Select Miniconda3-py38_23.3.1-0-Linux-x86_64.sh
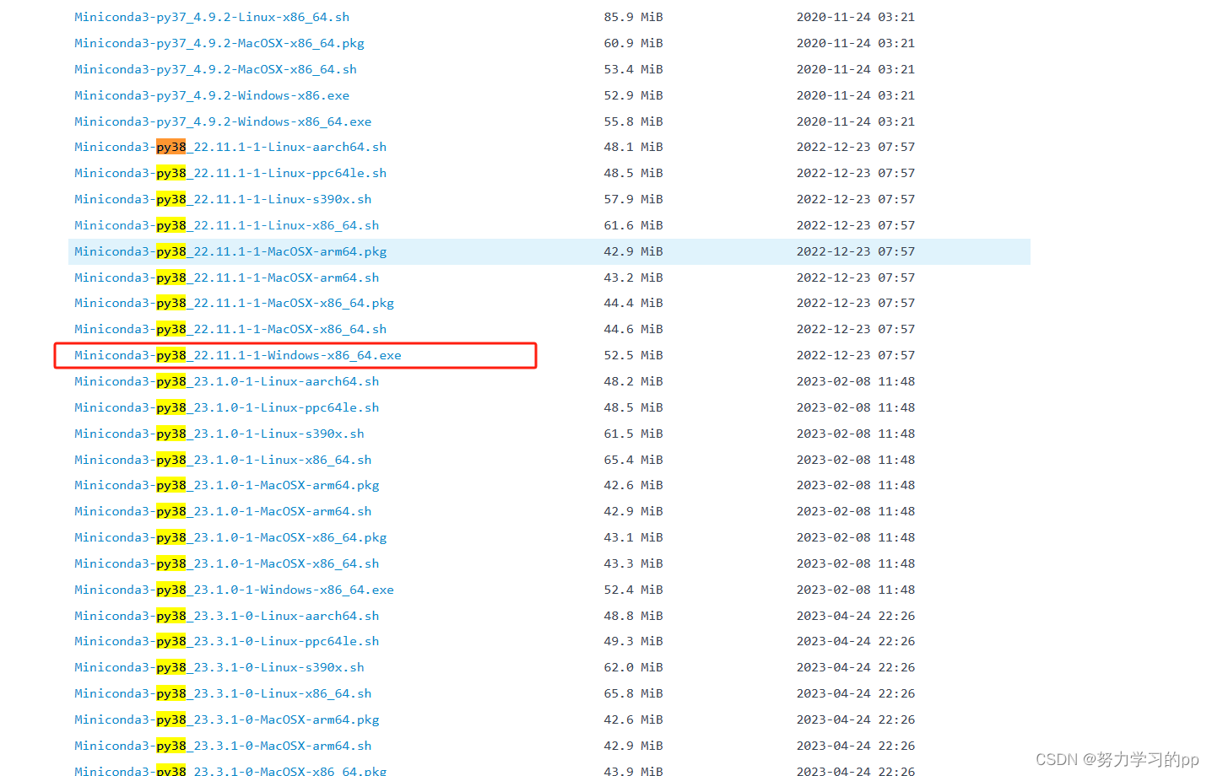 pos(222,692)
